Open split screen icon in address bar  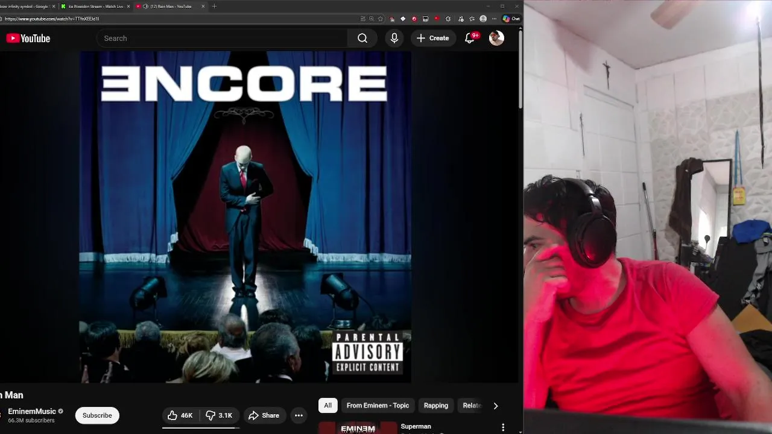[362, 19]
